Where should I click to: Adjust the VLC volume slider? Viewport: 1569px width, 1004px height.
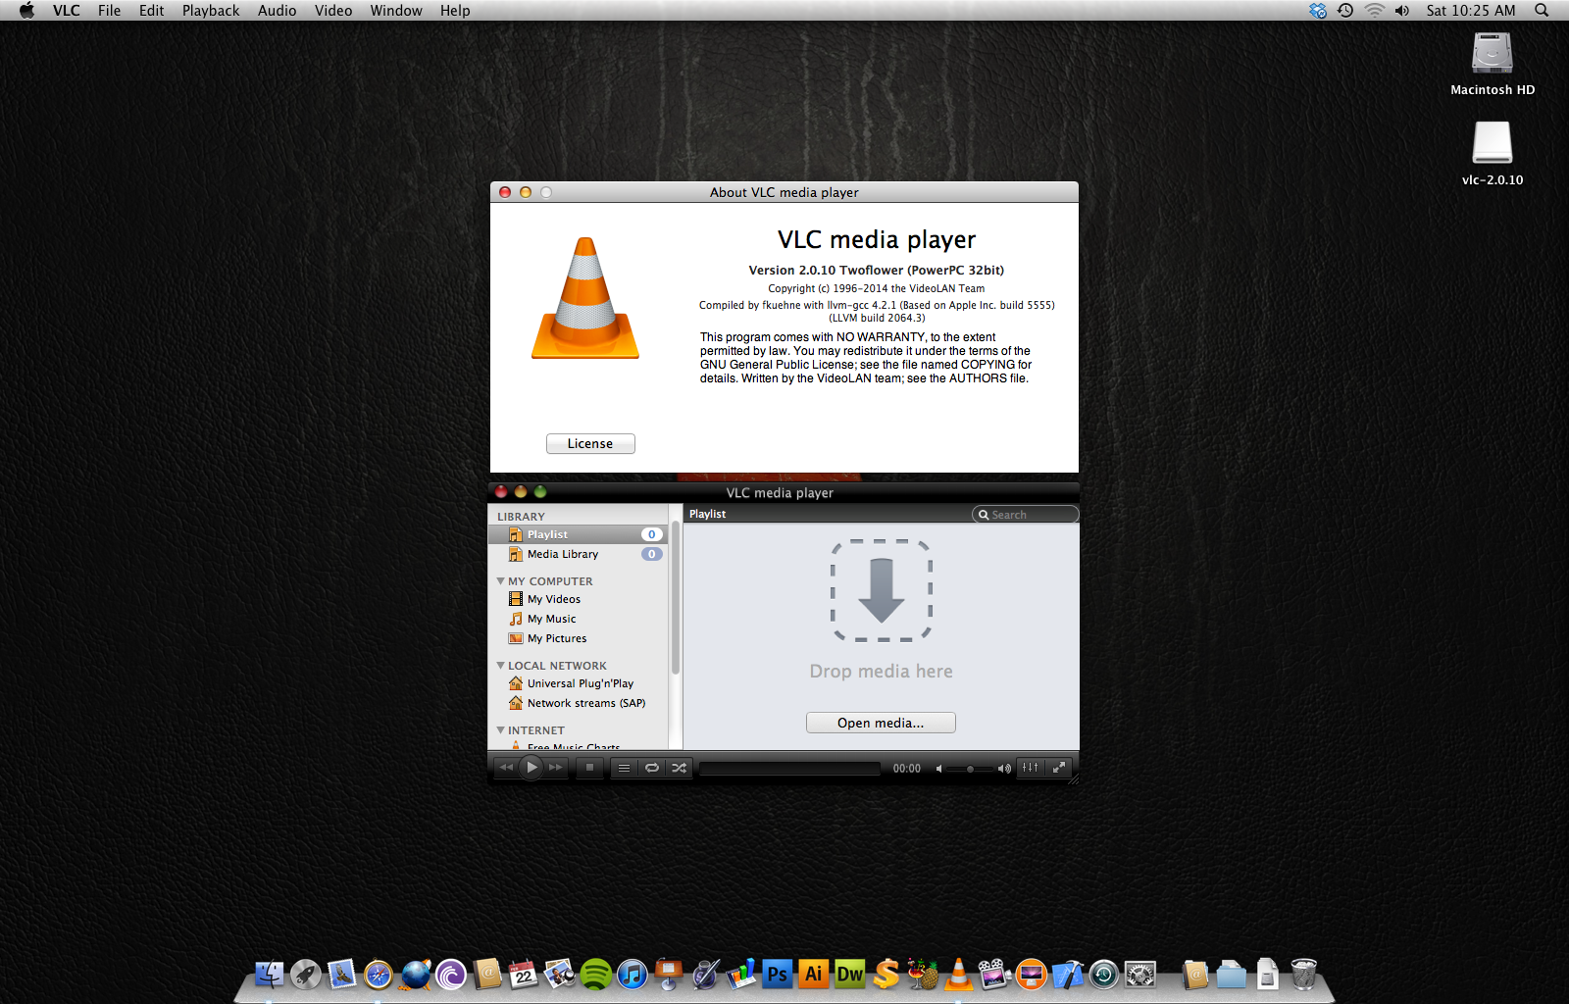(971, 769)
